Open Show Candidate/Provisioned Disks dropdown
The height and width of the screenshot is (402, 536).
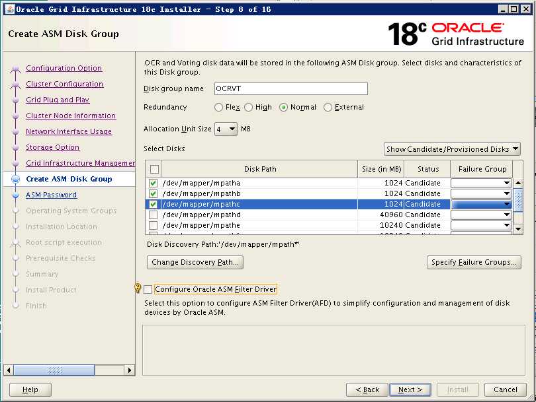click(x=452, y=149)
